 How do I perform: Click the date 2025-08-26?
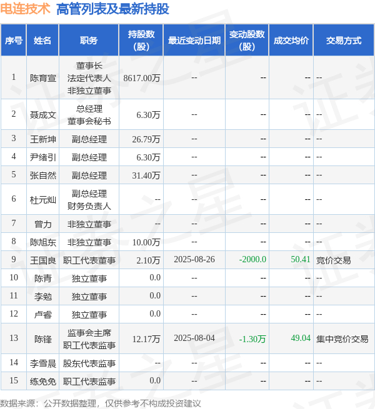(x=194, y=259)
